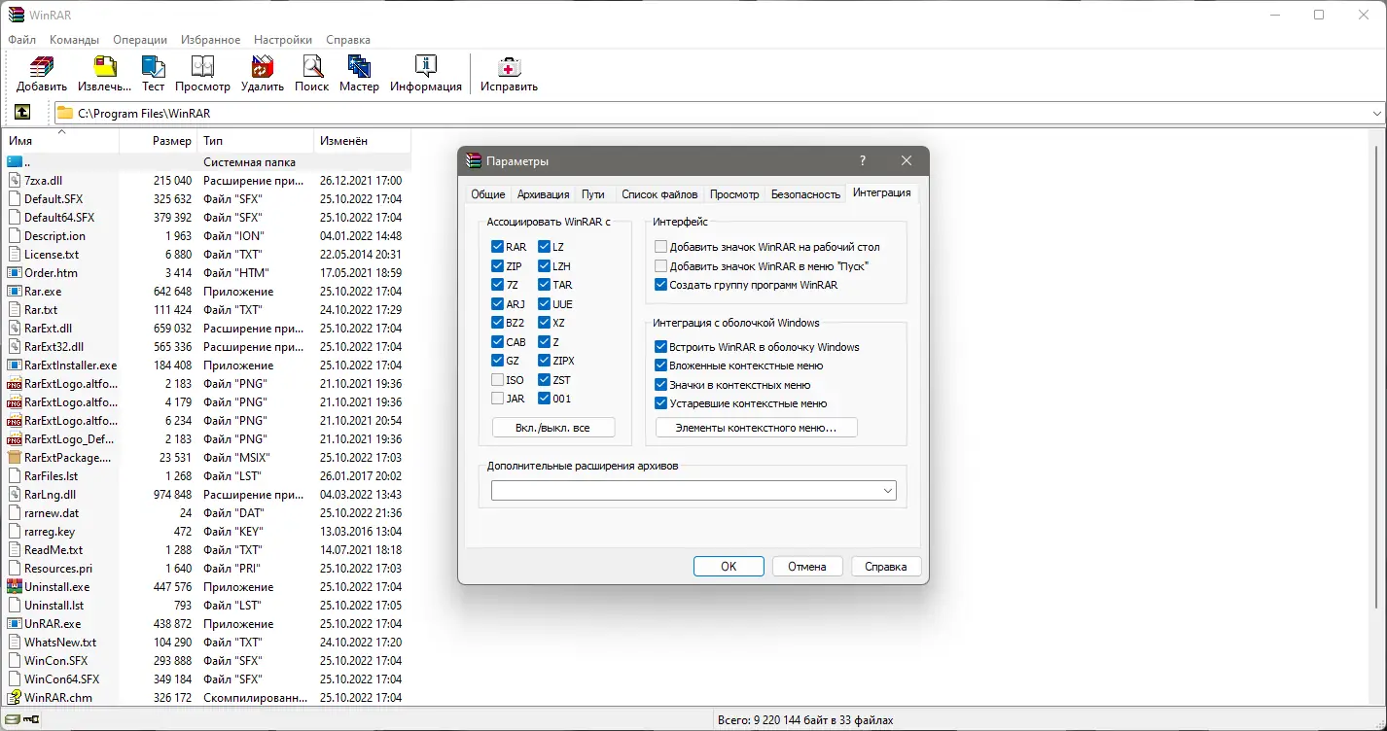The image size is (1387, 731).
Task: Click the Удалить toolbar icon
Action: (x=263, y=67)
